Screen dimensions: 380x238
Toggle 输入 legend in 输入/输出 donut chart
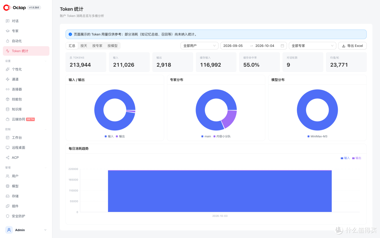[x=109, y=136]
